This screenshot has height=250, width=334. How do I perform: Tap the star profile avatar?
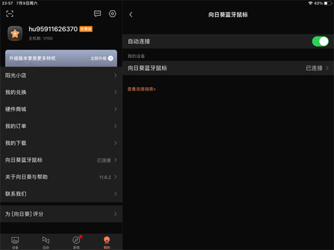14,34
